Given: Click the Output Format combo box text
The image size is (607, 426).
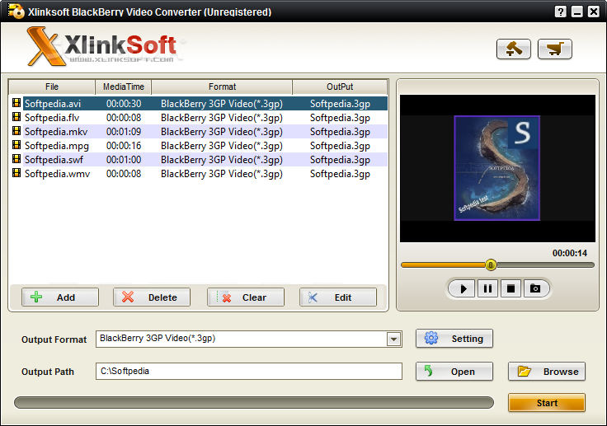Looking at the screenshot, I should (x=158, y=338).
